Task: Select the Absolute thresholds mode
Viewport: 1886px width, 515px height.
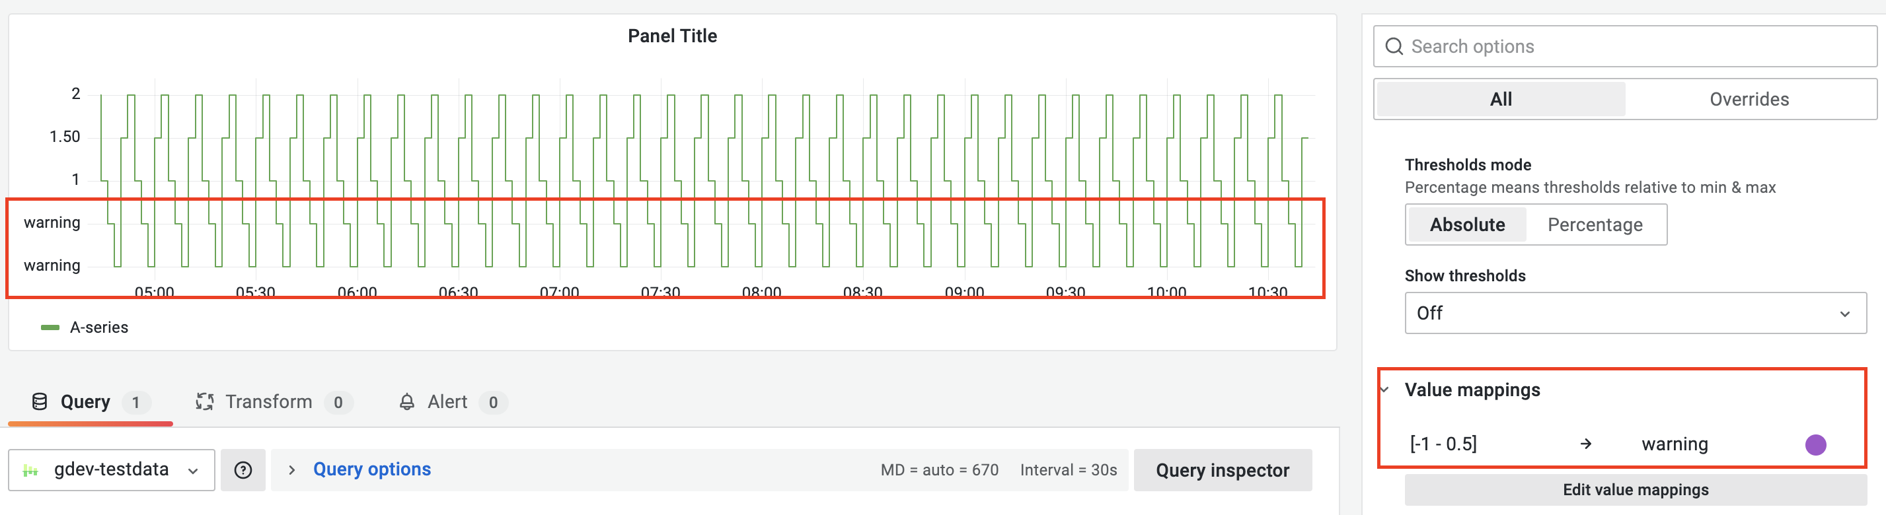Action: click(x=1466, y=224)
